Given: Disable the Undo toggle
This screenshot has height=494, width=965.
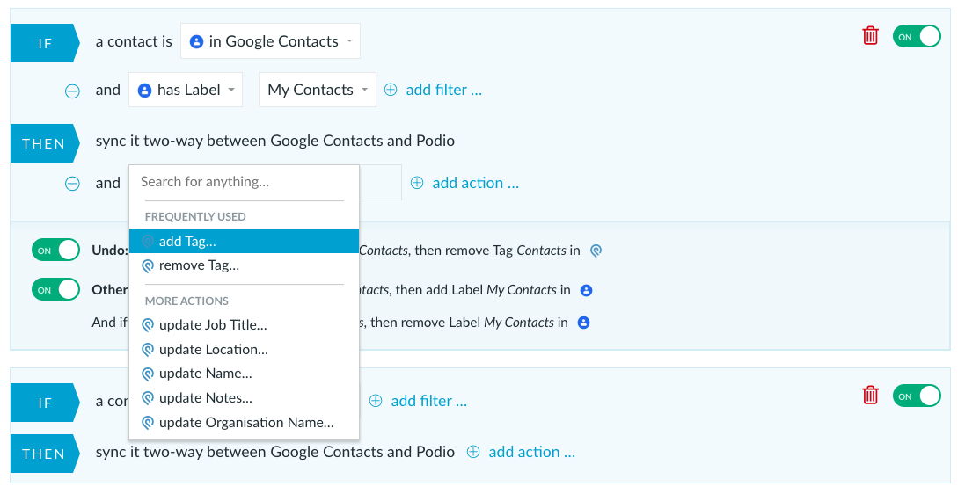Looking at the screenshot, I should pyautogui.click(x=56, y=251).
